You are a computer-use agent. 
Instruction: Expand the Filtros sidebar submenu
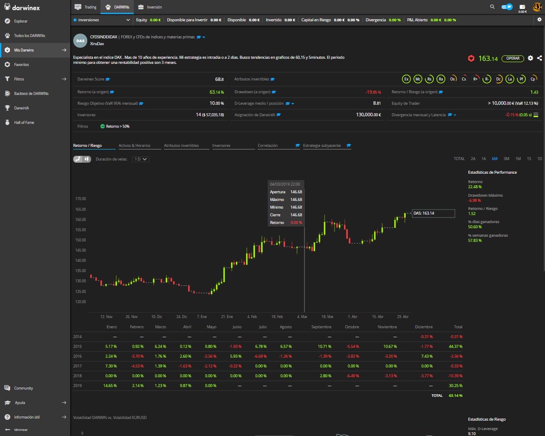pyautogui.click(x=64, y=79)
